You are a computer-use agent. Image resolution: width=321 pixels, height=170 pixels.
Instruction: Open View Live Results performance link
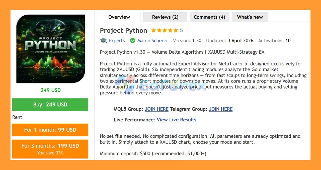pyautogui.click(x=176, y=120)
